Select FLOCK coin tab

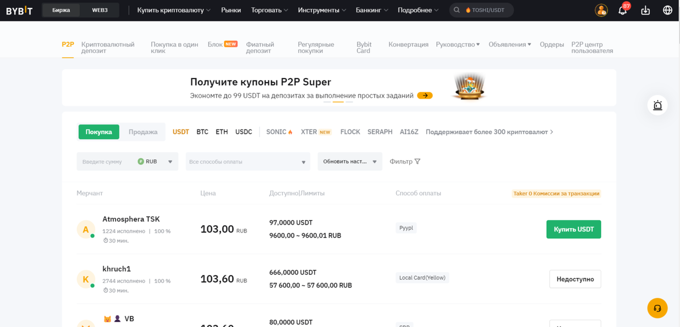(350, 132)
